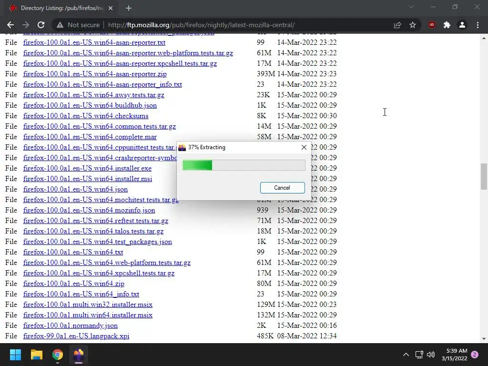Go forward to the next page

26,25
